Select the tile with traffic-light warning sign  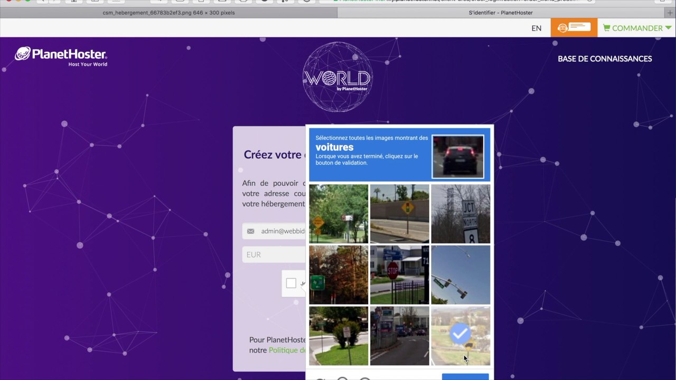point(400,214)
